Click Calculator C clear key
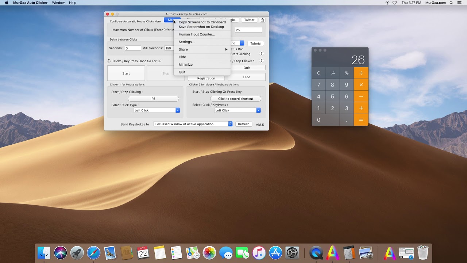This screenshot has width=467, height=263. pyautogui.click(x=319, y=73)
